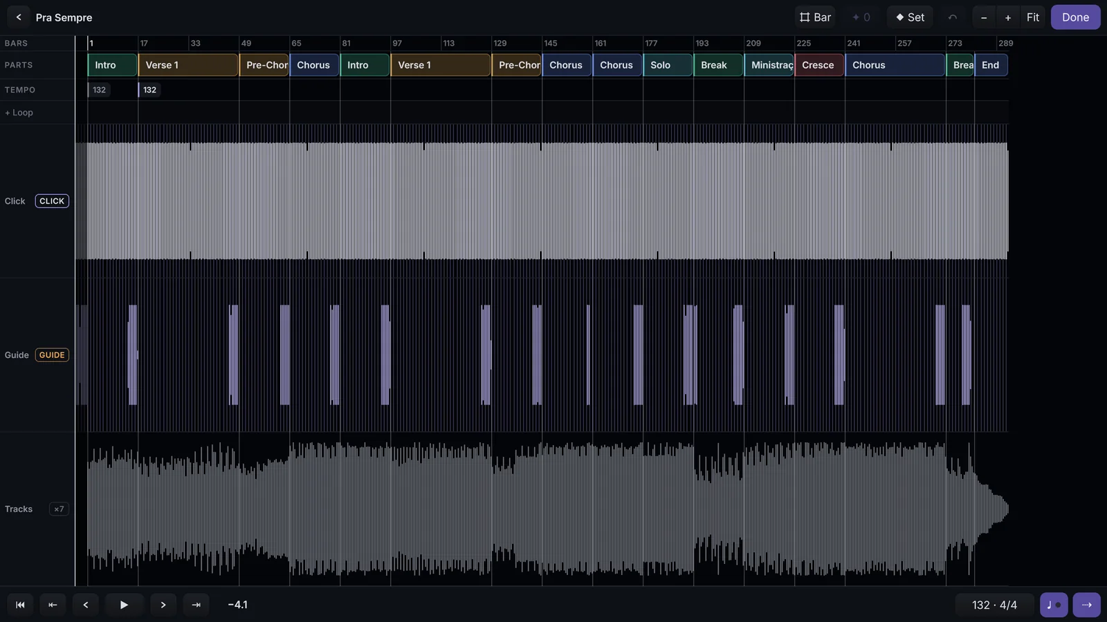Screen dimensions: 1107x622
Task: Start playback with the play button
Action: click(125, 605)
